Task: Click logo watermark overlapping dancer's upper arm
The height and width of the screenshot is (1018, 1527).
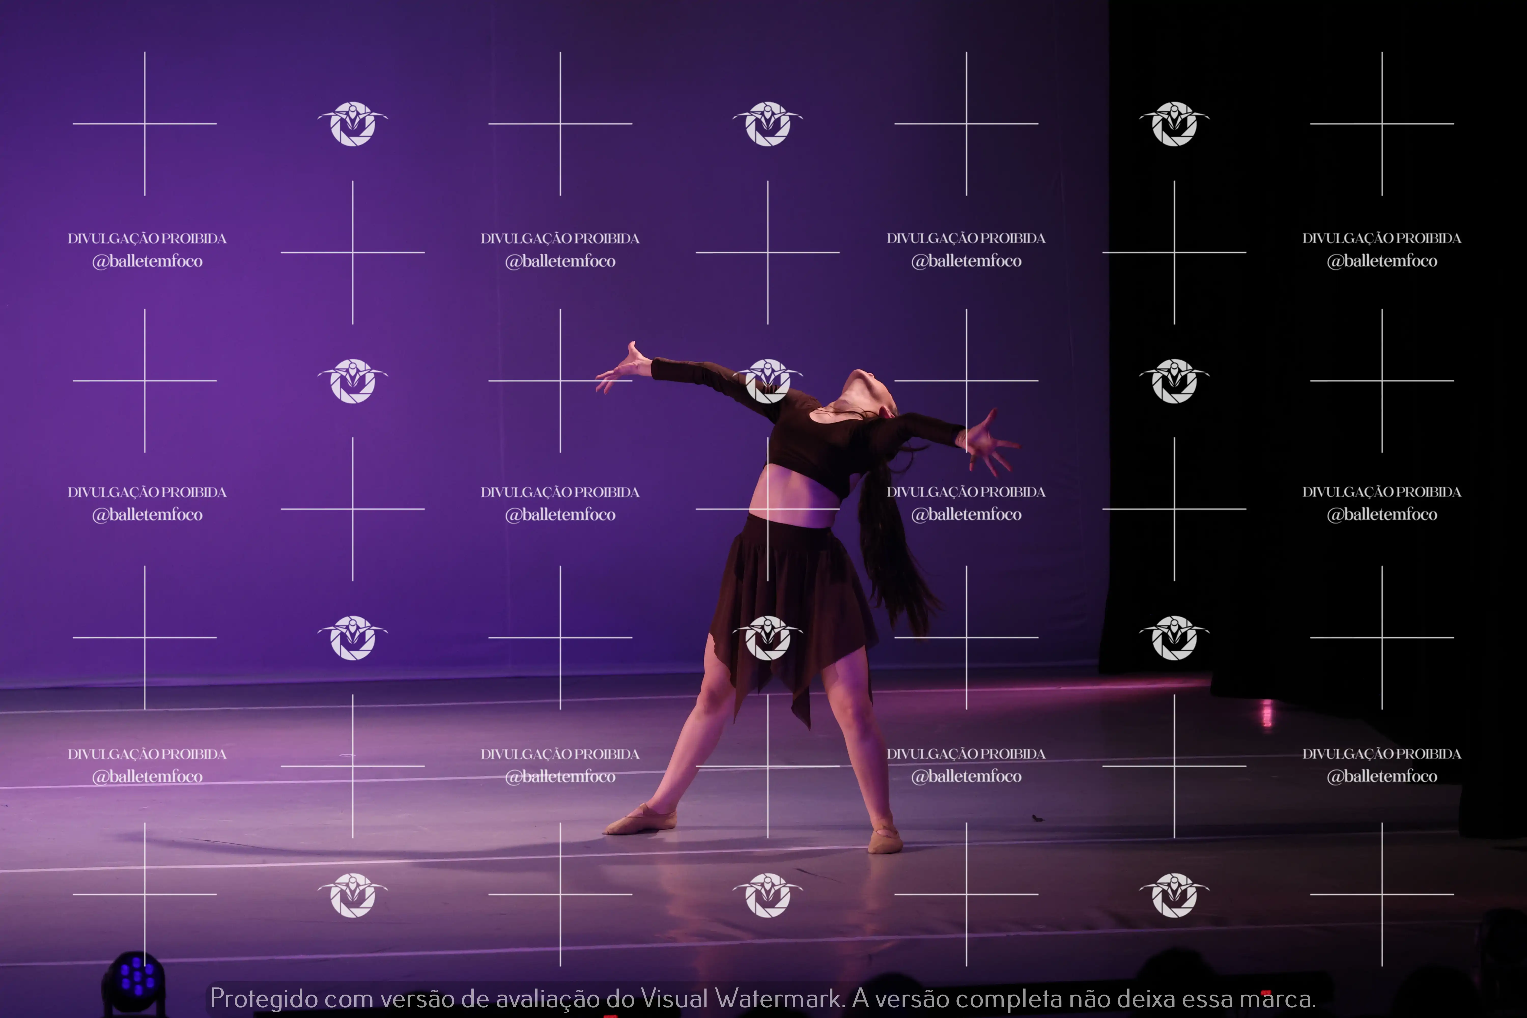Action: [768, 380]
